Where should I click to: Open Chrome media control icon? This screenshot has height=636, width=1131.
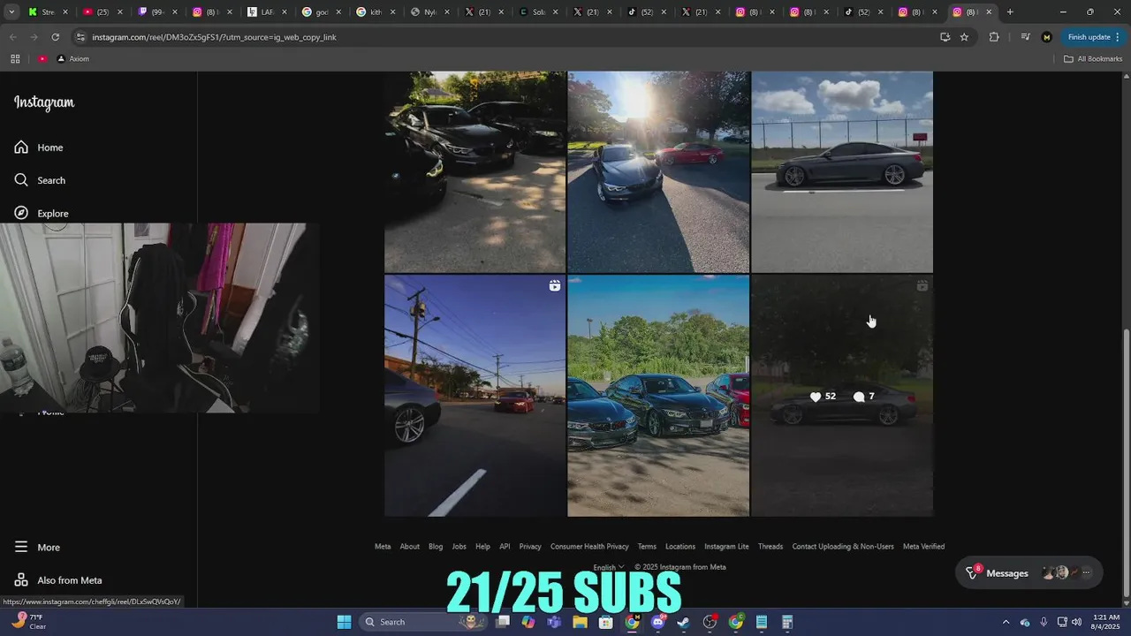[x=1025, y=37]
